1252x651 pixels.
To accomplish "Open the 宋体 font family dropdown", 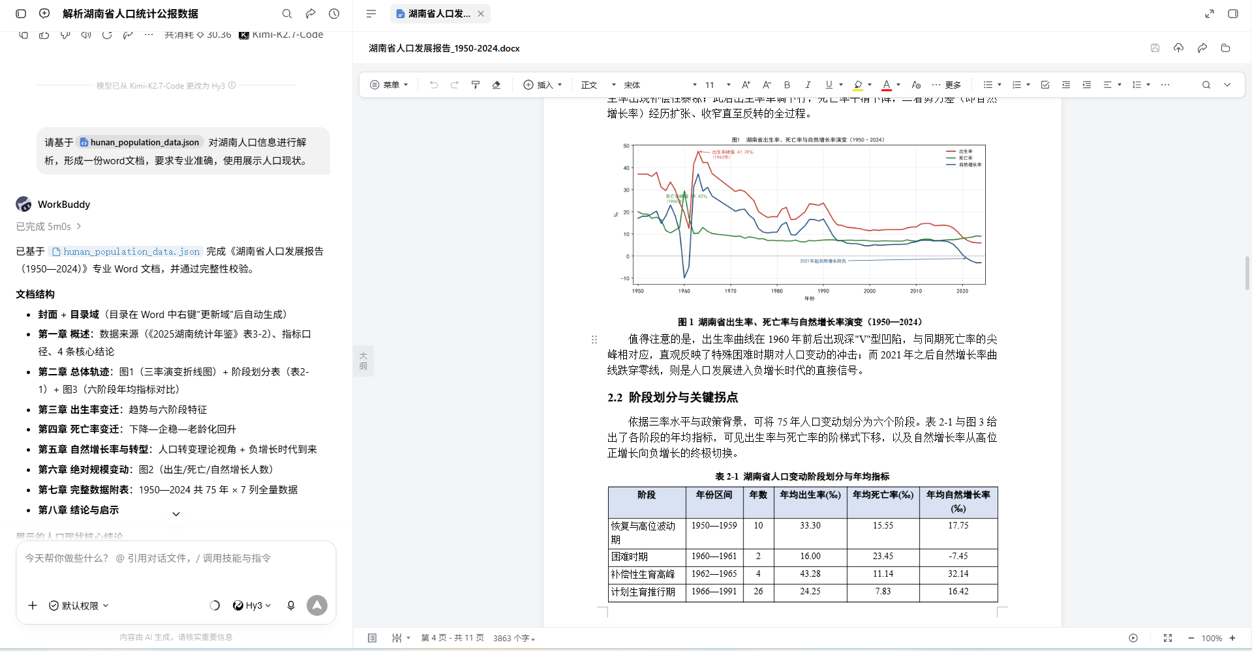I will 660,85.
